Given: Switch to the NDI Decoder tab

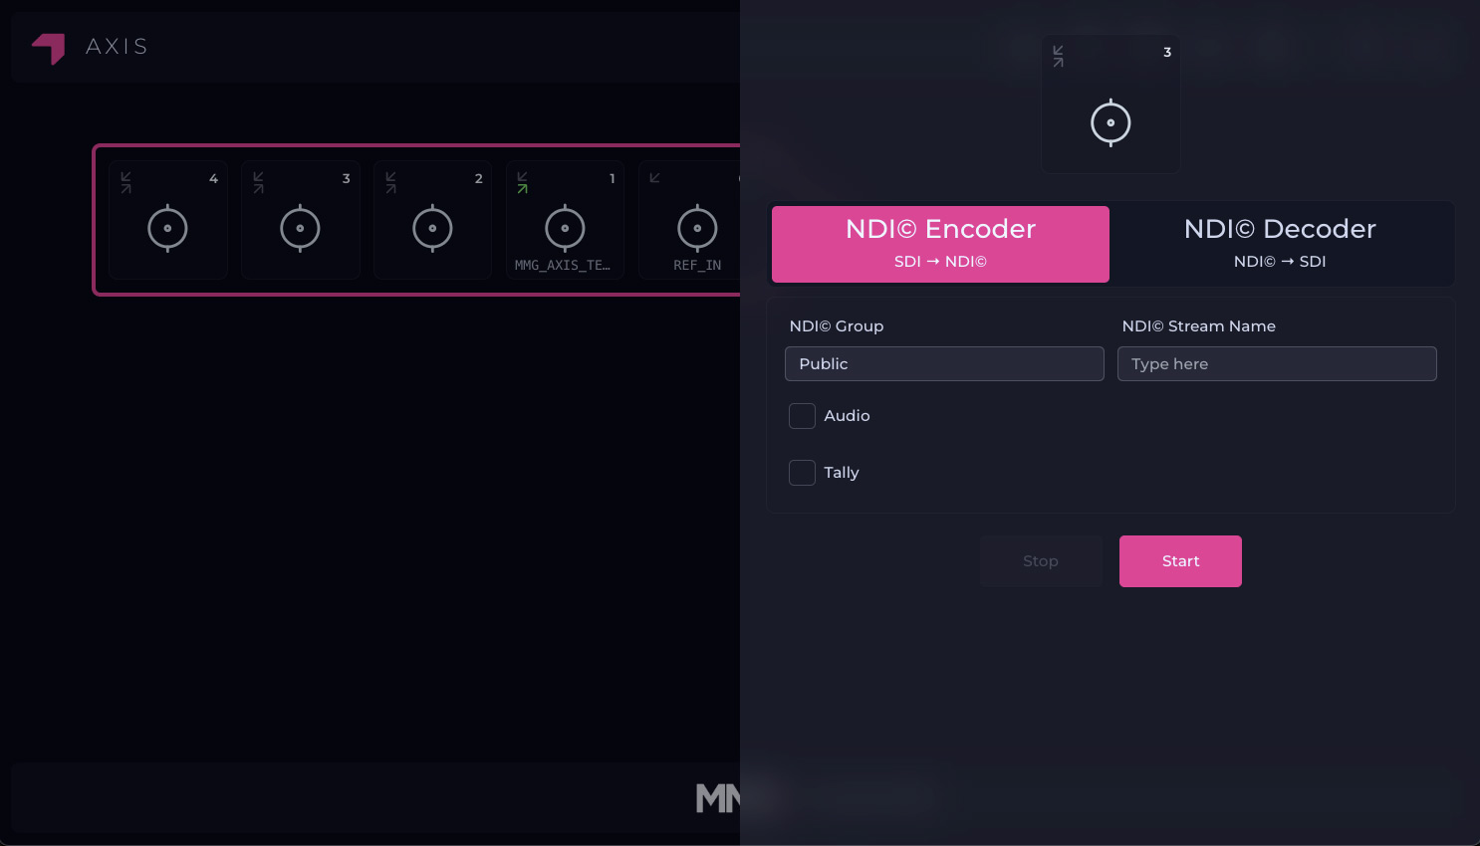Looking at the screenshot, I should [x=1280, y=244].
